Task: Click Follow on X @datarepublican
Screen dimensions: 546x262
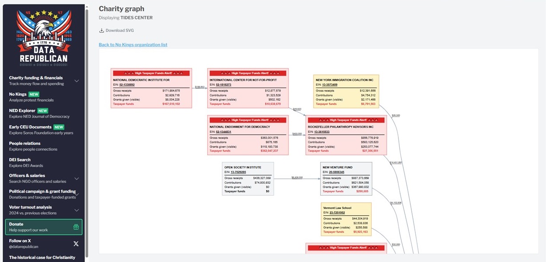Action: coord(44,243)
